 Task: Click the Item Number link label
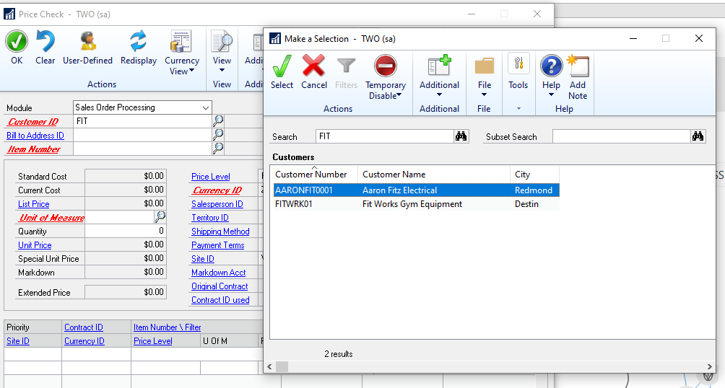point(34,149)
